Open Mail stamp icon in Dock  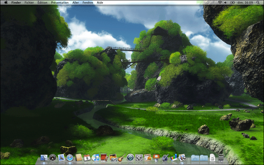pyautogui.click(x=61, y=158)
